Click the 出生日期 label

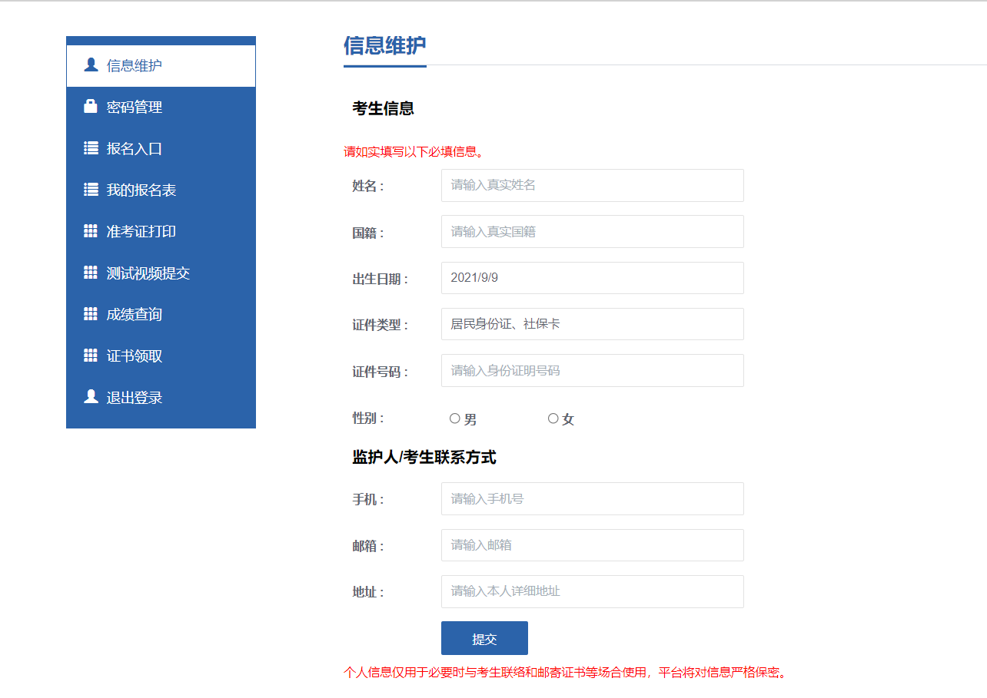coord(381,280)
